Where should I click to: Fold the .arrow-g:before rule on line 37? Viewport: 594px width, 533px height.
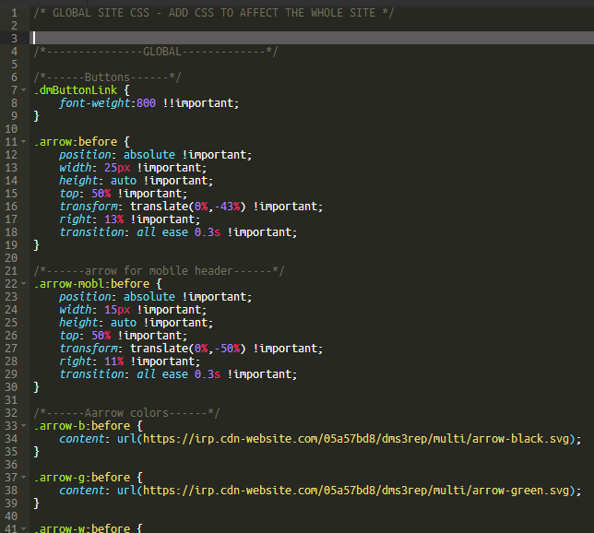[x=25, y=478]
